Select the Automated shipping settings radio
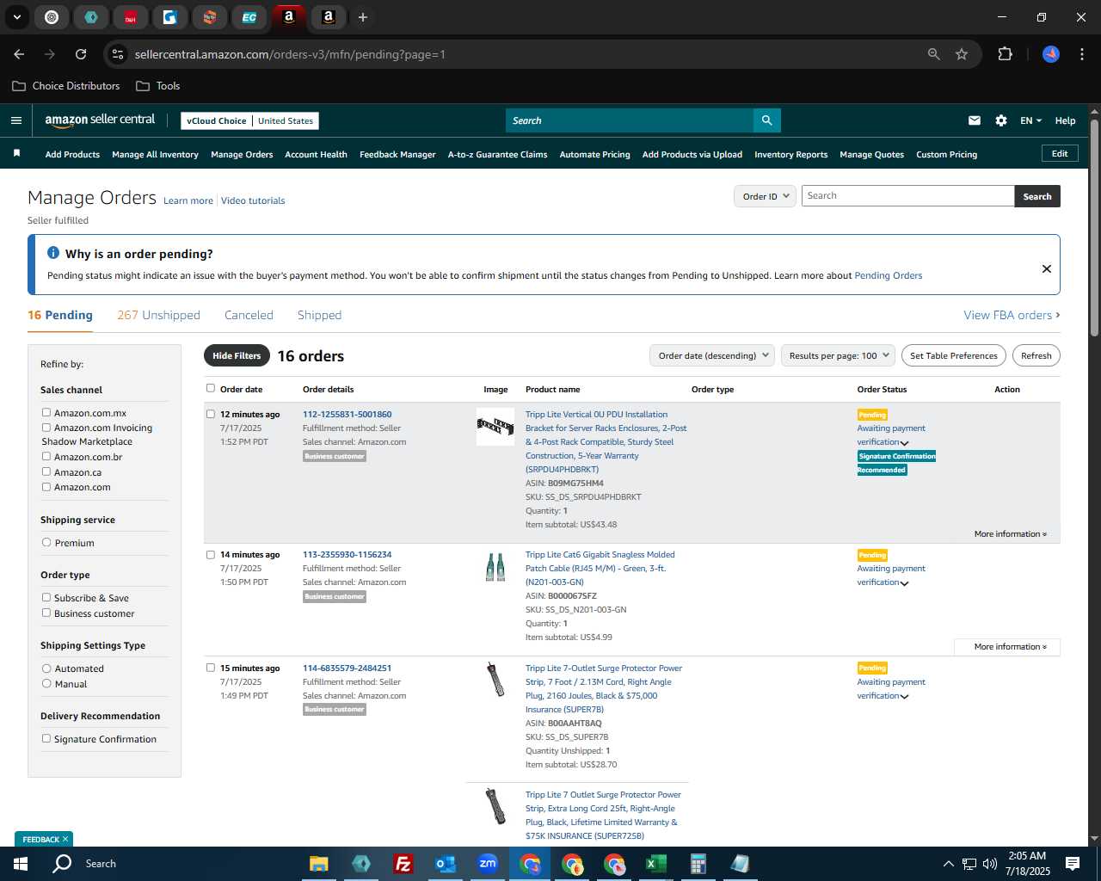Image resolution: width=1101 pixels, height=881 pixels. pyautogui.click(x=46, y=668)
